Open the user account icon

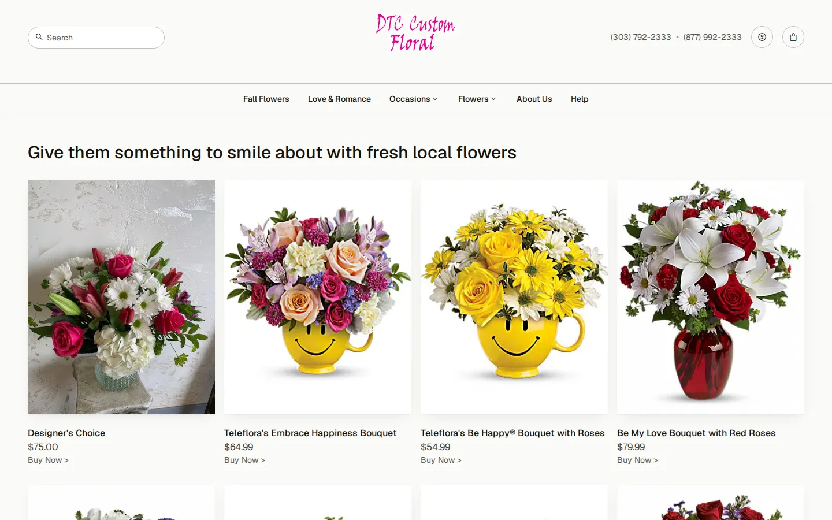coord(762,37)
